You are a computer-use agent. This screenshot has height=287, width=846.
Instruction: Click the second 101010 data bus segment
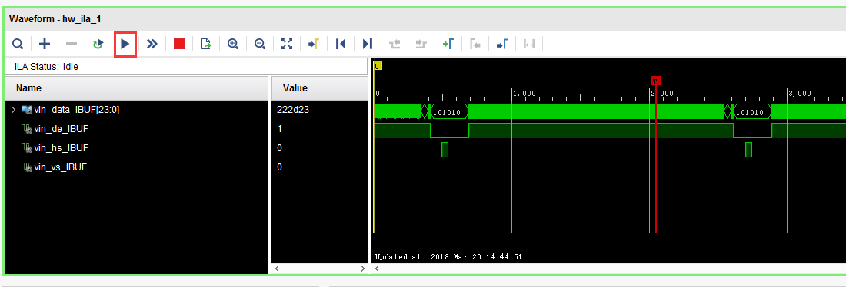click(x=752, y=112)
